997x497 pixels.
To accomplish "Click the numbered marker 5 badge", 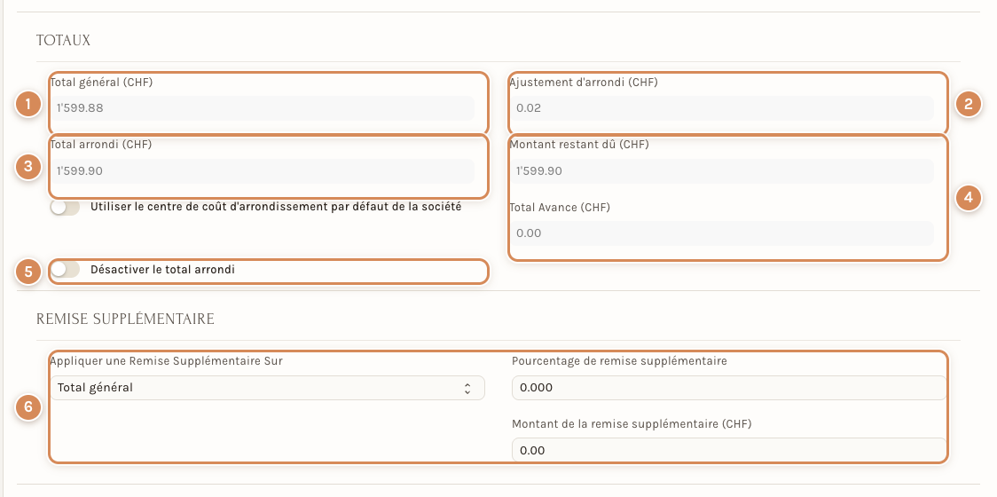I will 28,272.
